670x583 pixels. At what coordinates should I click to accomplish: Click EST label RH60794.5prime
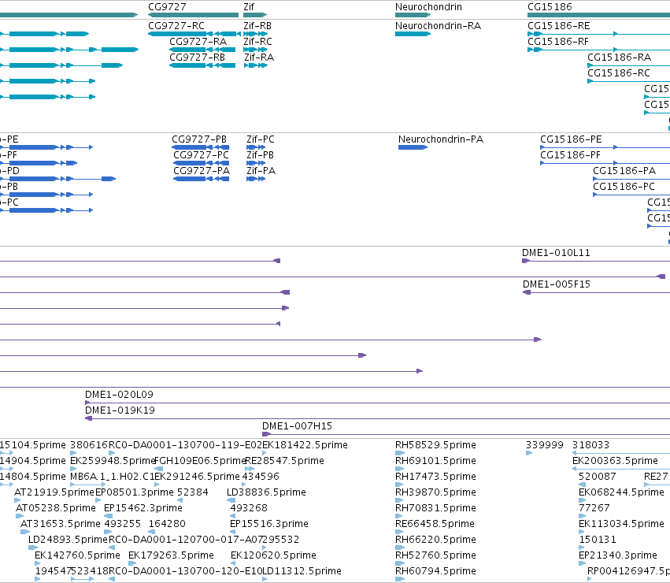435,571
